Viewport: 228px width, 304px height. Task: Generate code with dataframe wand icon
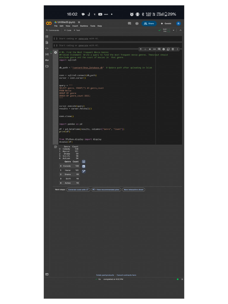point(83,171)
